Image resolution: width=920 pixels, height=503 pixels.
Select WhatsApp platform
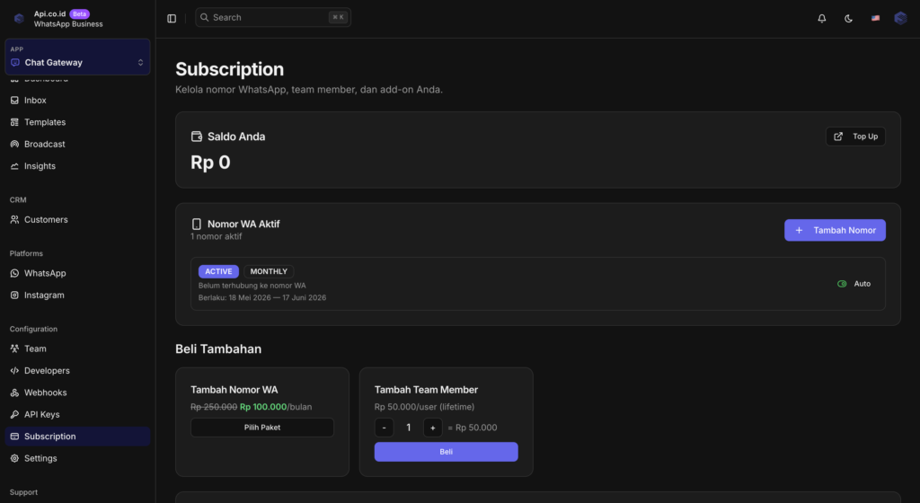[x=77, y=273]
